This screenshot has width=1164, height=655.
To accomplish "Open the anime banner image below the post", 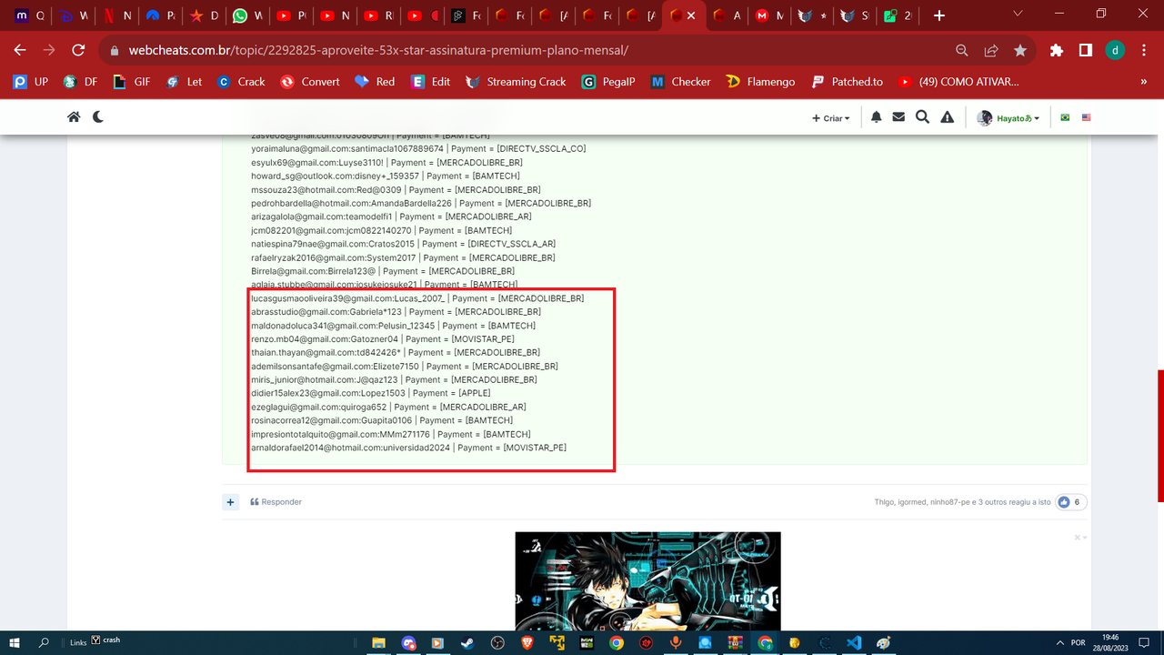I will [647, 581].
